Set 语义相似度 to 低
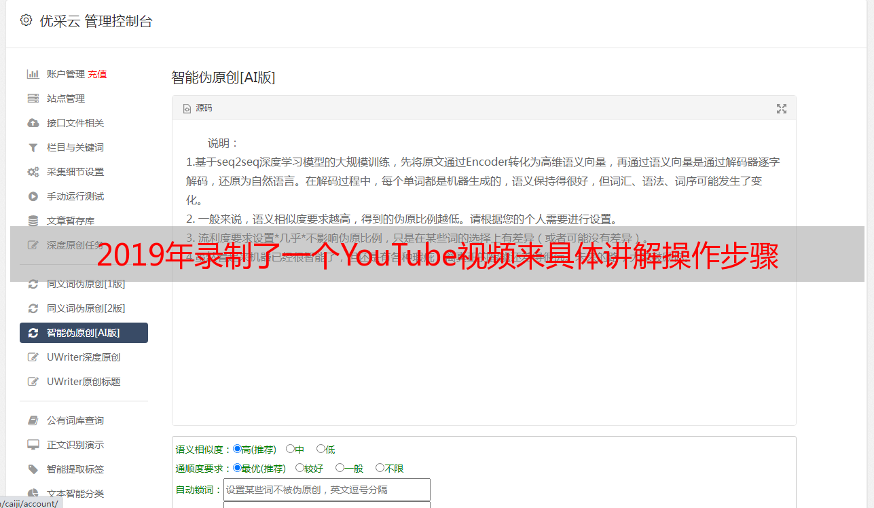Viewport: 874px width, 508px height. point(321,449)
